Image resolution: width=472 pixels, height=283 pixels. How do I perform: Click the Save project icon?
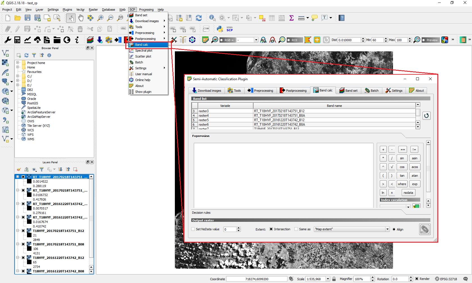coord(27,18)
